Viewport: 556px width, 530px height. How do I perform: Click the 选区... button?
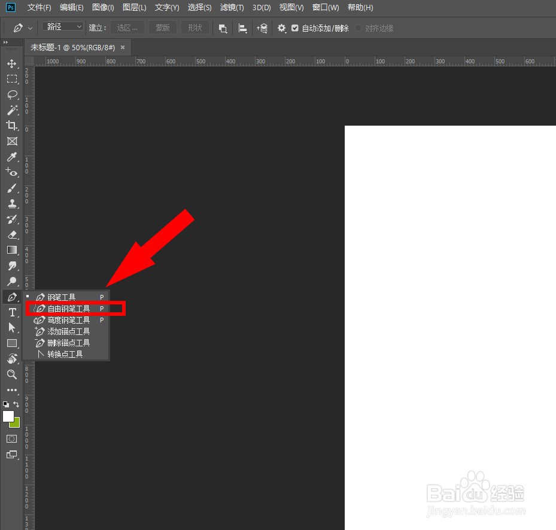click(x=127, y=28)
